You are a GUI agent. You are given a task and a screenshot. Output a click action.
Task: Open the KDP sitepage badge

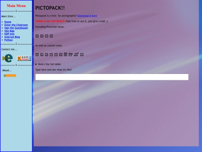click(24, 58)
